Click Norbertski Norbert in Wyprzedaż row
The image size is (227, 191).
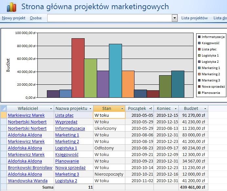(x=27, y=122)
